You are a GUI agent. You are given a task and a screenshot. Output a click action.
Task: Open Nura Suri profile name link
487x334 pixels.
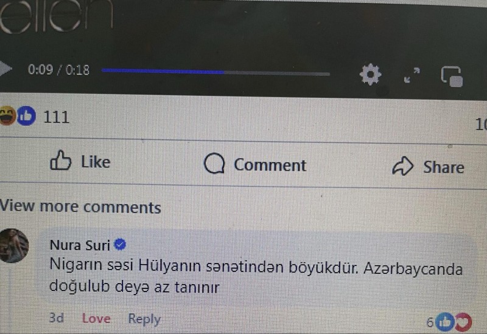point(80,245)
